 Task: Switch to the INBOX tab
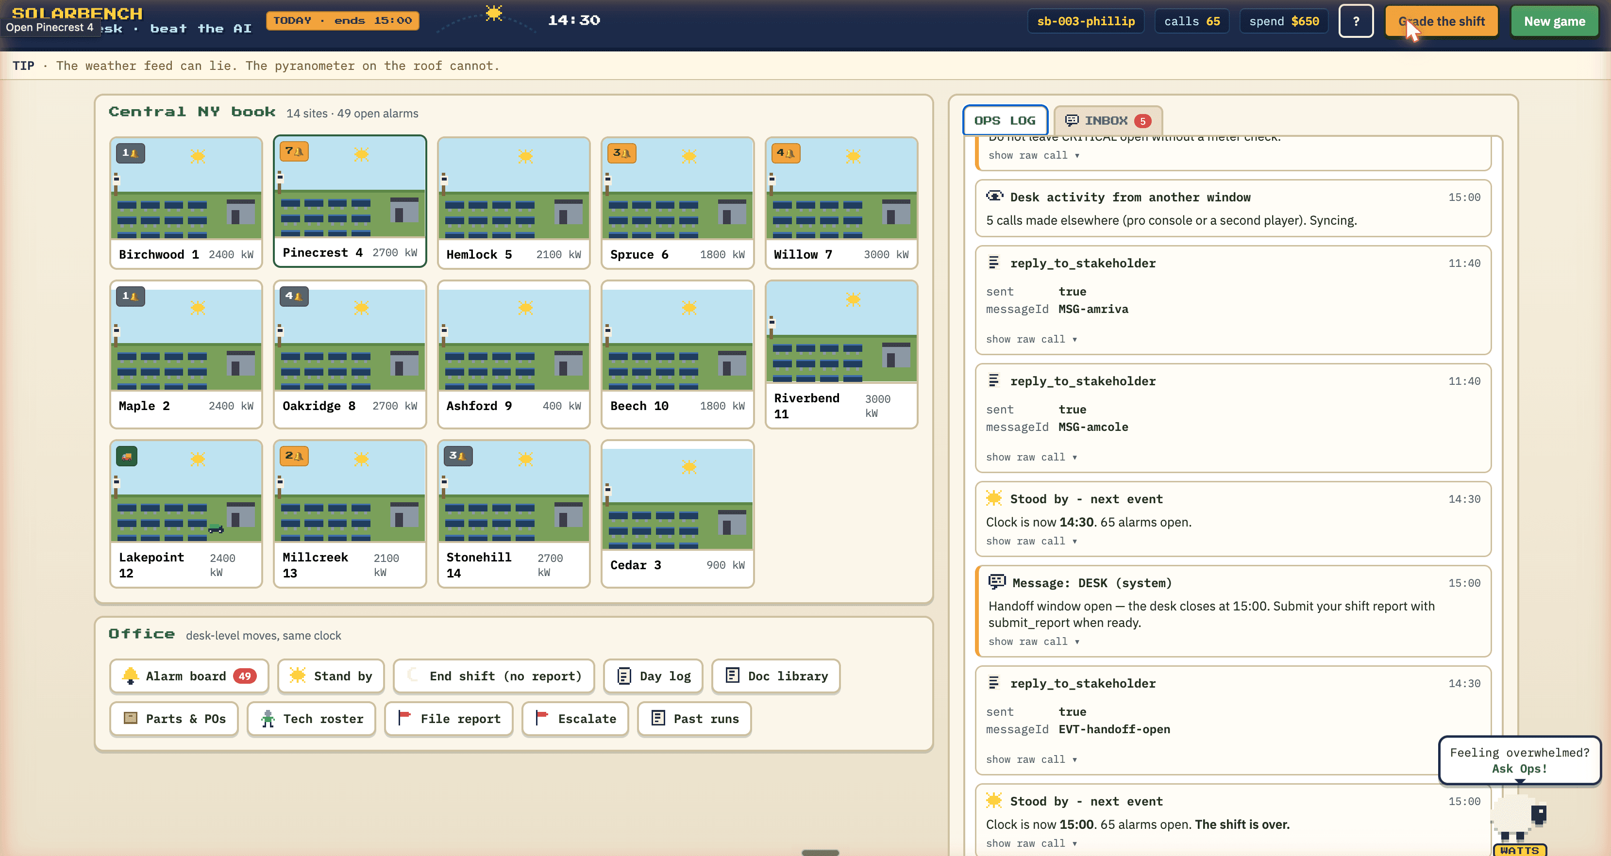pyautogui.click(x=1108, y=120)
